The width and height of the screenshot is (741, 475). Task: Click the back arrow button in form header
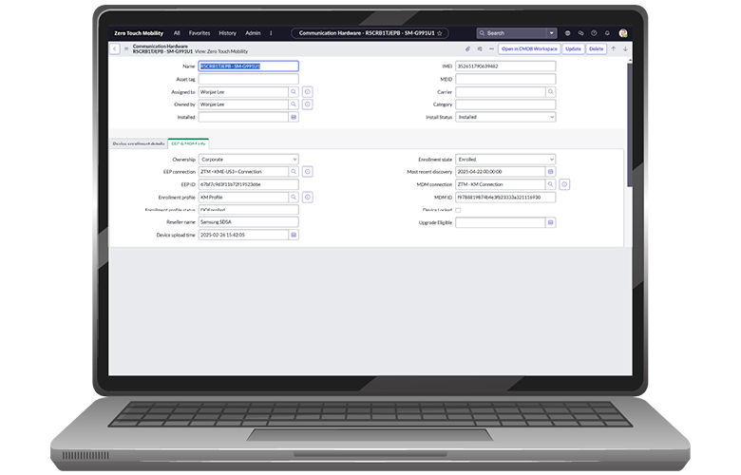click(115, 48)
